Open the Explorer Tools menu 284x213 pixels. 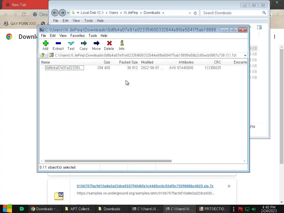(88, 21)
